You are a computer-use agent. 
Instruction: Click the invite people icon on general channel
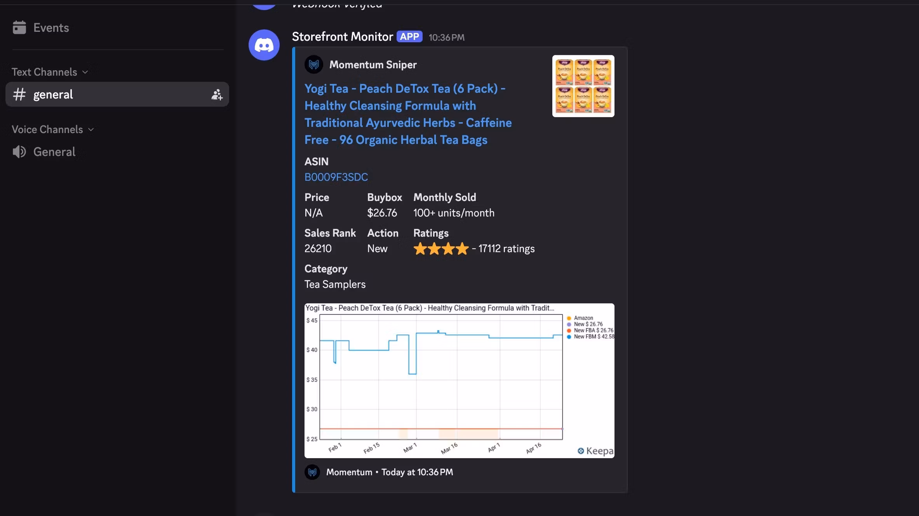point(217,95)
